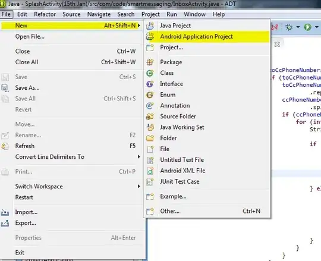Choose Exit from the File menu

72,253
